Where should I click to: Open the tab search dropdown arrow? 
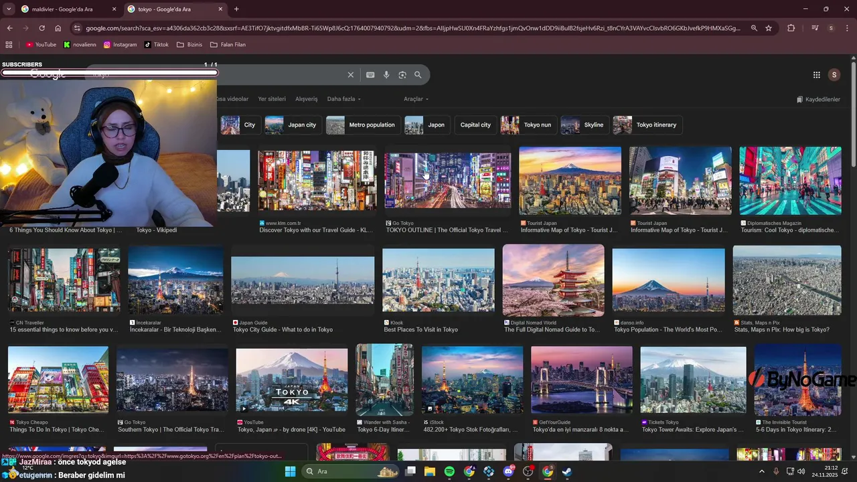[x=8, y=9]
